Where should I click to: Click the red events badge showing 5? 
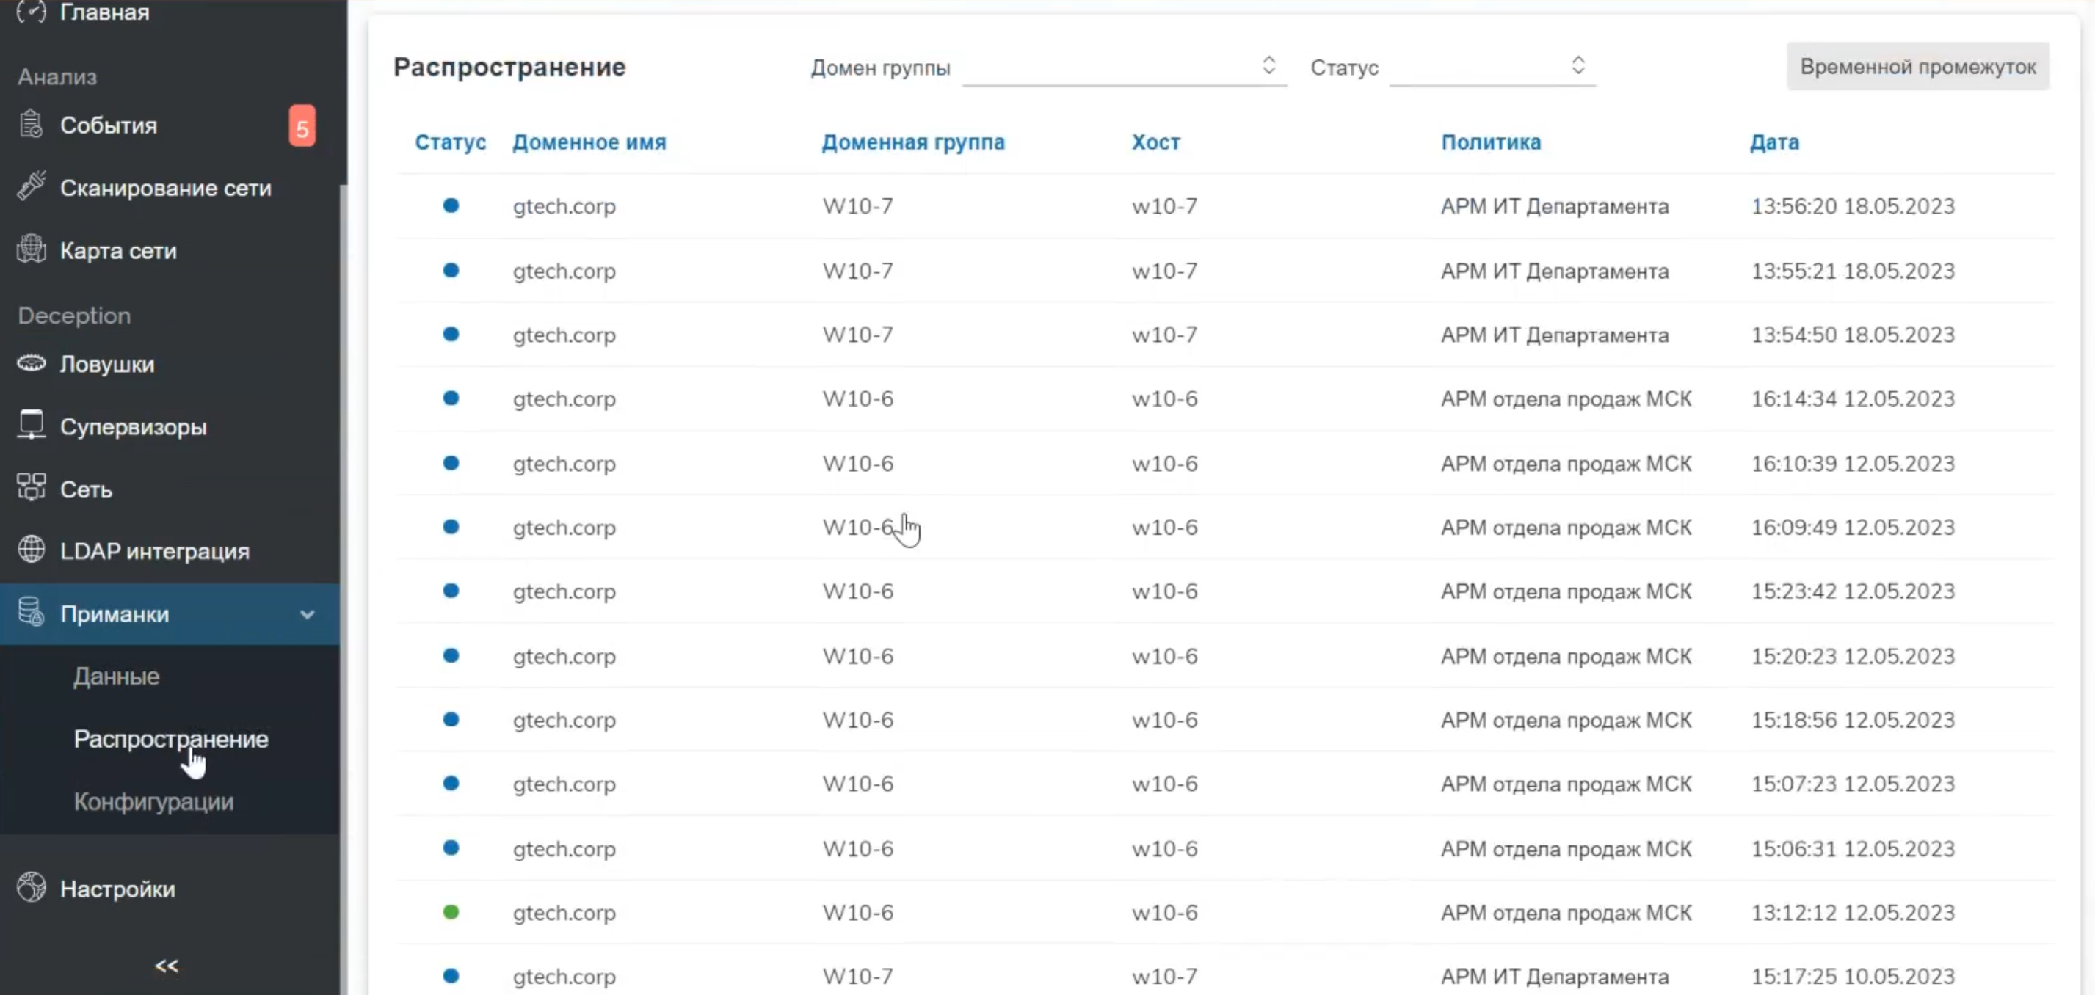click(x=302, y=127)
